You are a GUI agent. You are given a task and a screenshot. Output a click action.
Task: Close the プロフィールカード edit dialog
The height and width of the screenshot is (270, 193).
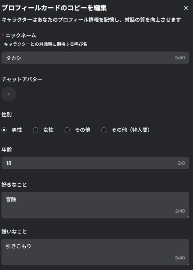tap(186, 8)
